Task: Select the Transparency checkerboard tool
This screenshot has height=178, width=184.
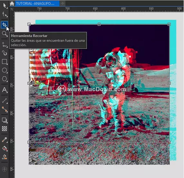Action: click(x=5, y=129)
